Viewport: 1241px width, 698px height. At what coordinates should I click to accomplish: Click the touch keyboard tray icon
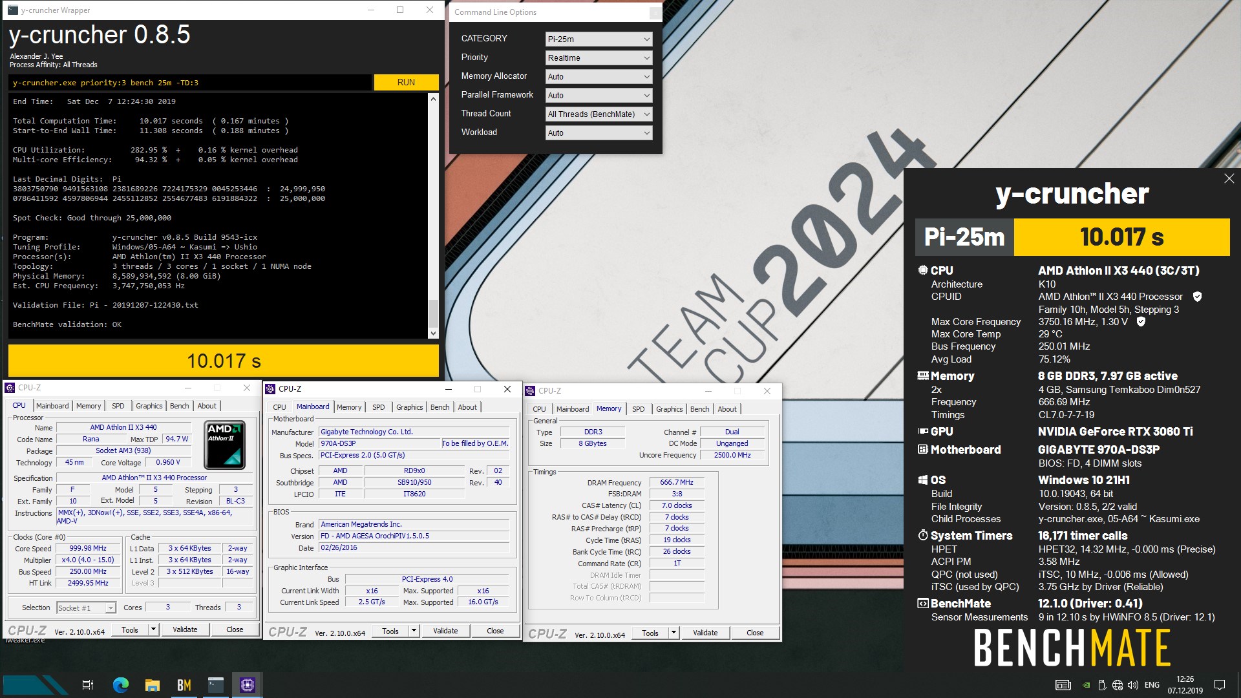click(1063, 685)
